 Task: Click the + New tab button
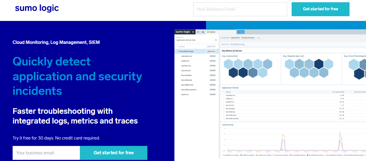point(240,32)
